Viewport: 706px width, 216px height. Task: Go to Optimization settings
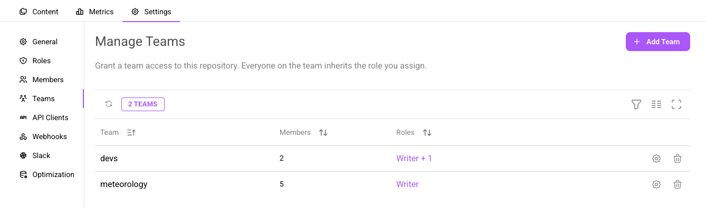[x=47, y=174]
